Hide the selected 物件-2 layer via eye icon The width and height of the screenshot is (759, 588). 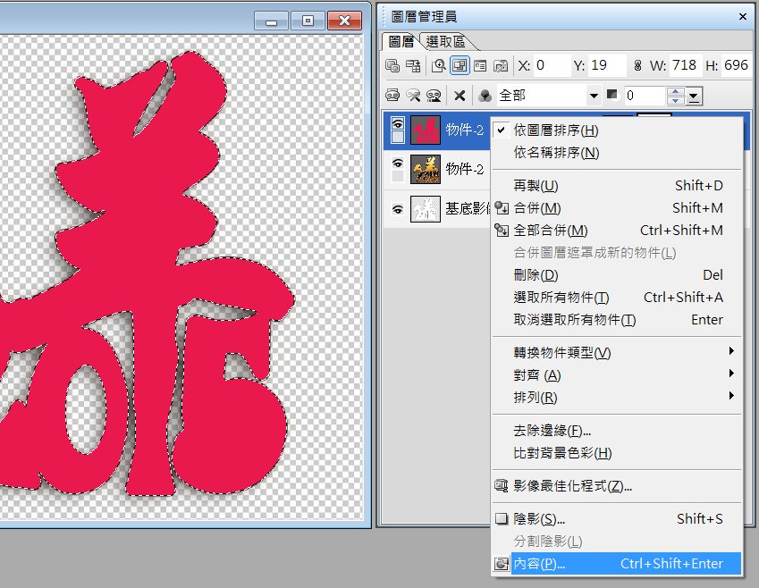coord(398,123)
